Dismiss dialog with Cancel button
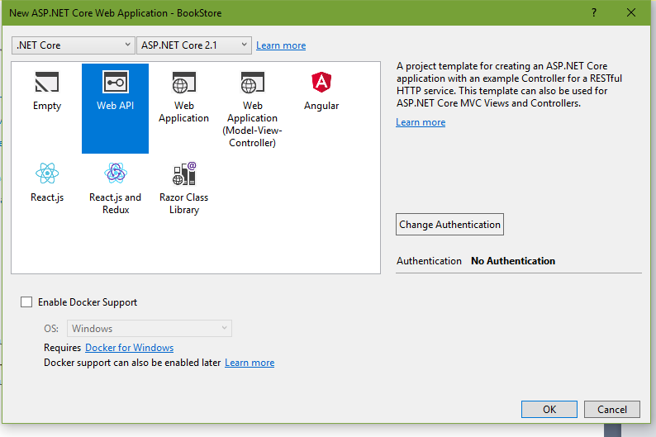 [x=612, y=410]
